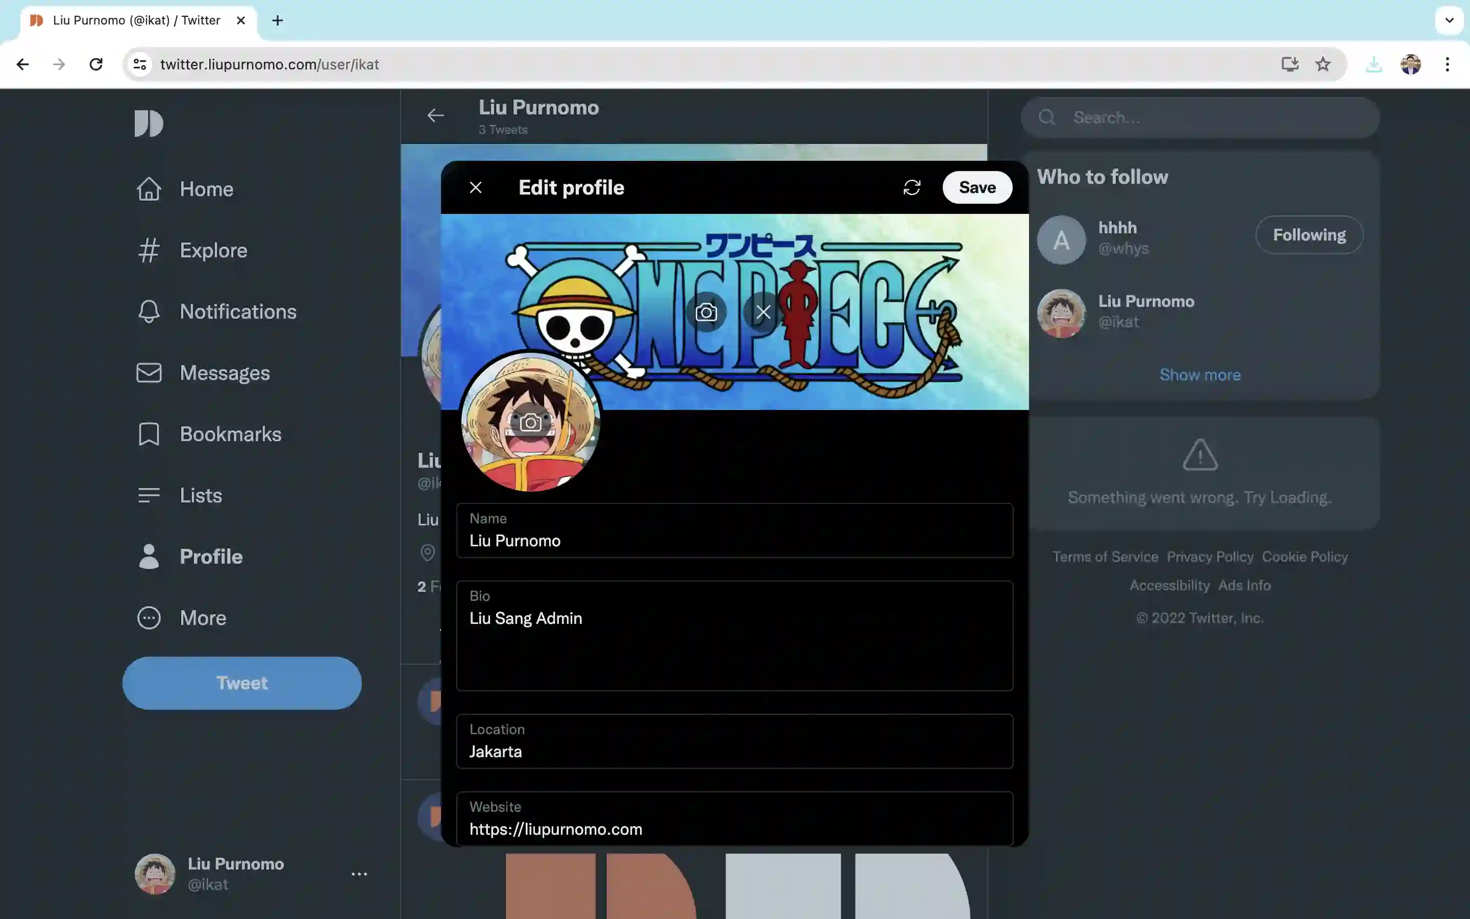Open Lists from the sidebar
The image size is (1470, 919).
click(179, 495)
